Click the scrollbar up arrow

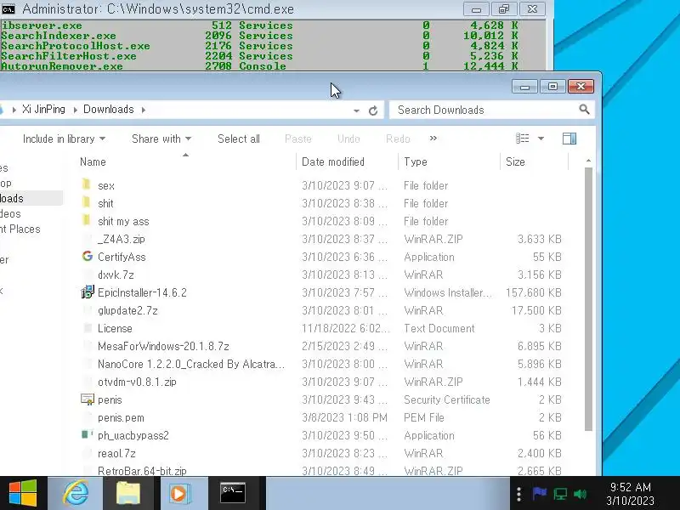(588, 161)
